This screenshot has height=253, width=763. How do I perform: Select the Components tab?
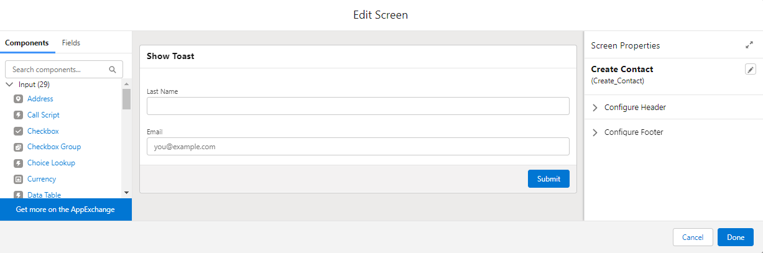click(27, 43)
